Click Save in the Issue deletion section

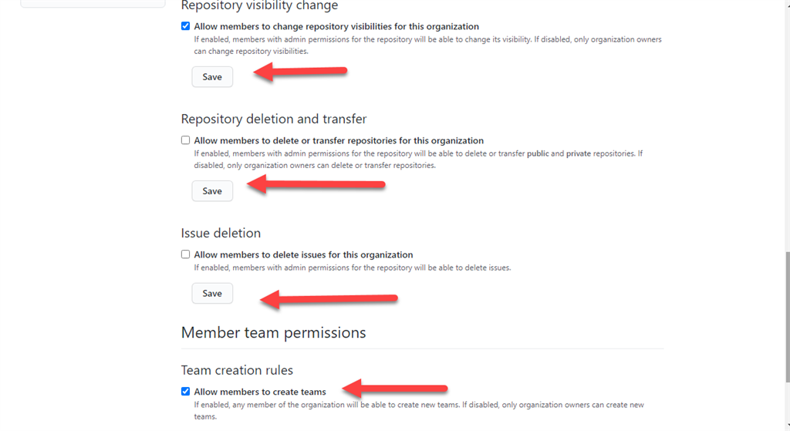point(212,294)
